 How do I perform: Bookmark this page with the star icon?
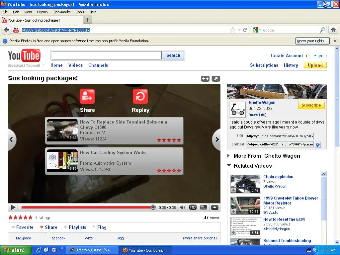(233, 30)
